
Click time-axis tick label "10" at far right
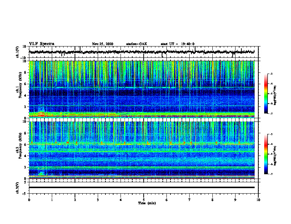(x=258, y=200)
